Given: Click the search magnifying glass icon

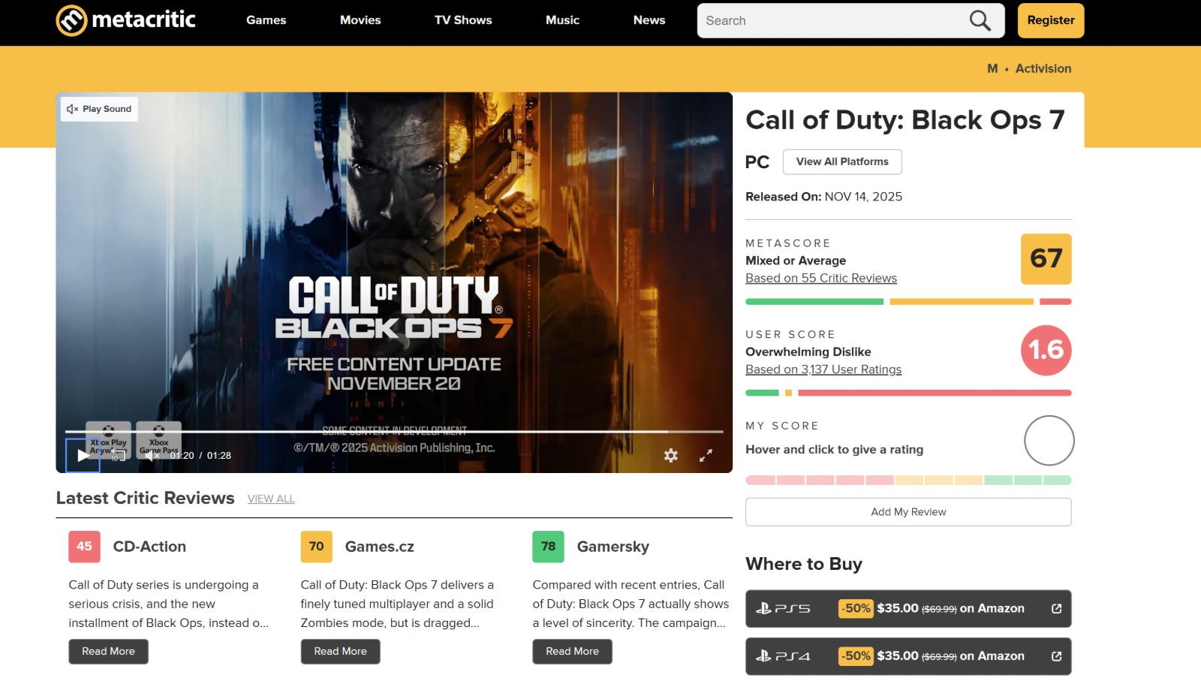Looking at the screenshot, I should click(980, 20).
